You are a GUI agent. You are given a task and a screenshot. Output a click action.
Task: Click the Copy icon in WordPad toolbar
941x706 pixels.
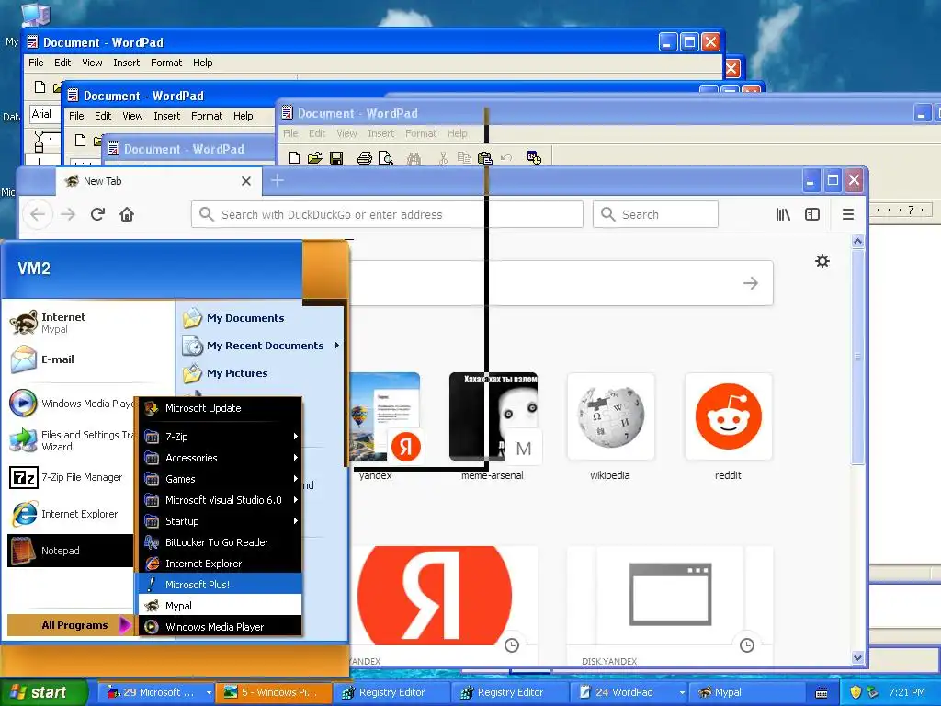pyautogui.click(x=464, y=158)
